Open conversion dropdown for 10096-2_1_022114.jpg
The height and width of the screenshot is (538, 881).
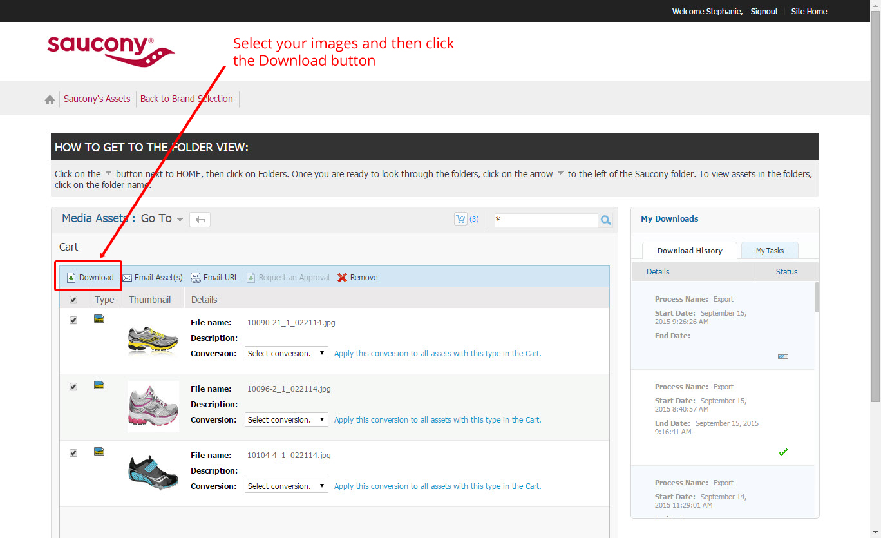pos(287,419)
